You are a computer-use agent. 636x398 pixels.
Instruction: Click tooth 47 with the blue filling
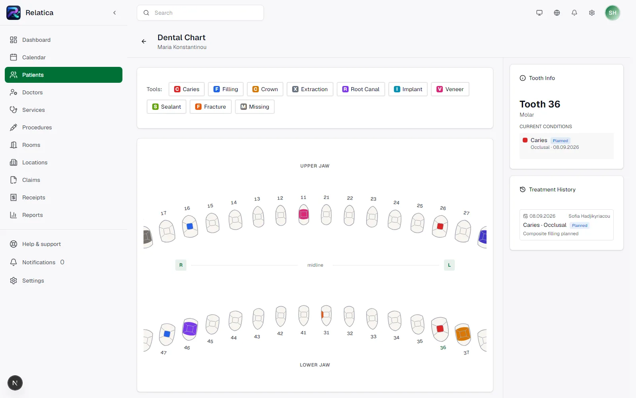point(167,334)
